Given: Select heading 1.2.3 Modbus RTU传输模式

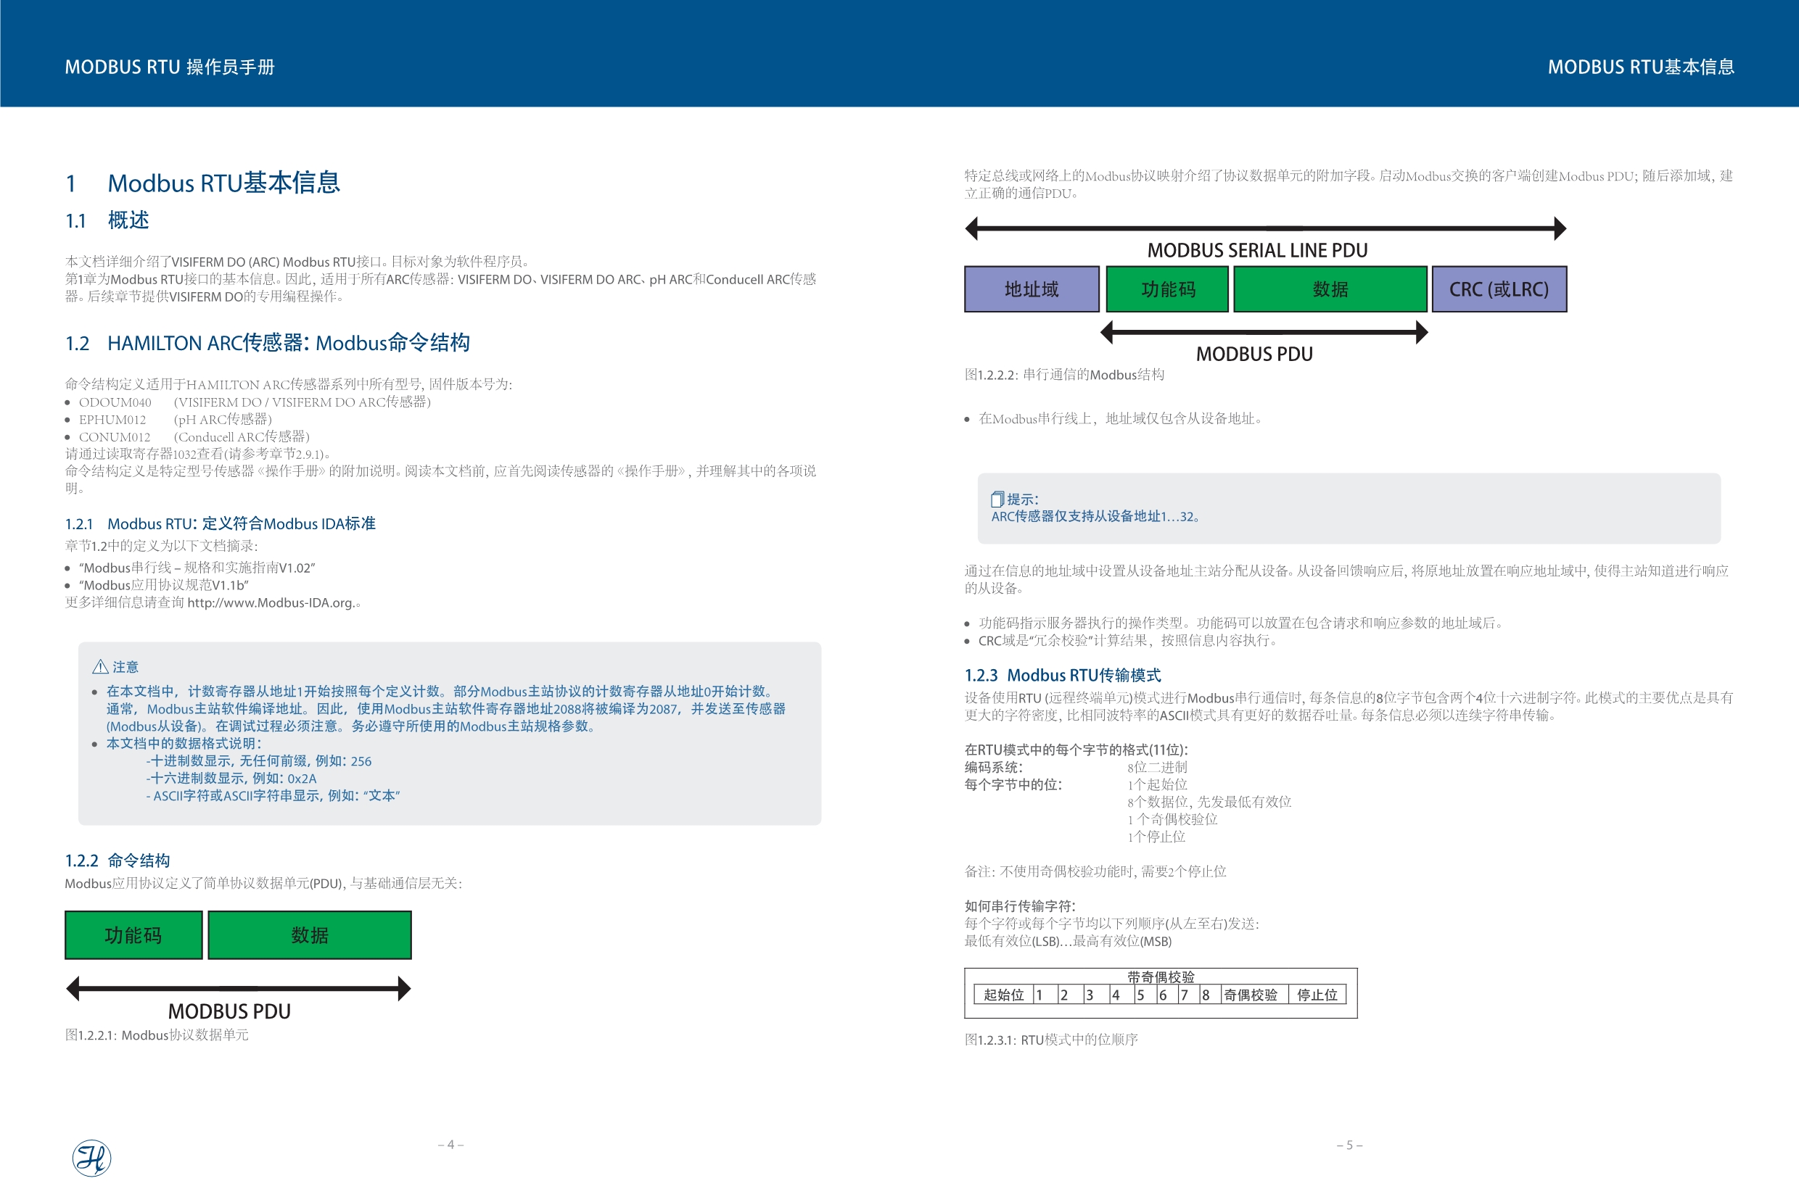Looking at the screenshot, I should point(1063,676).
